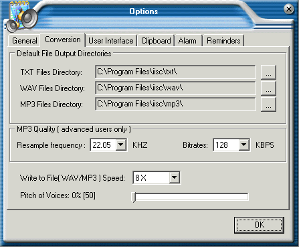Click the "Default File Output Directories" group title
This screenshot has height=247, width=299.
pyautogui.click(x=64, y=54)
